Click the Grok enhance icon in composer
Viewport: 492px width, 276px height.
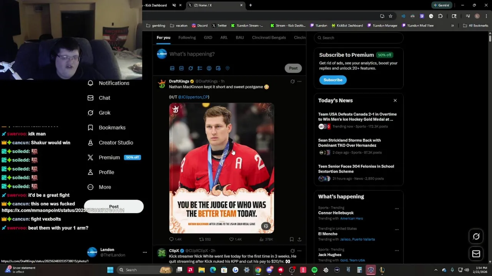[x=191, y=68]
